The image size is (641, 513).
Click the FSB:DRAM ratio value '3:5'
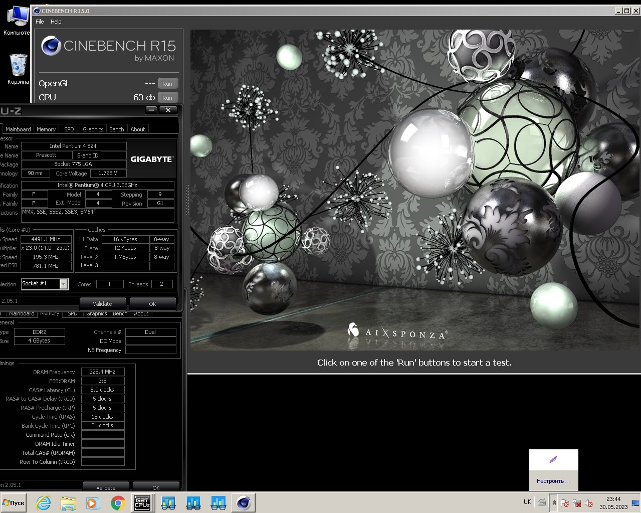coord(103,381)
